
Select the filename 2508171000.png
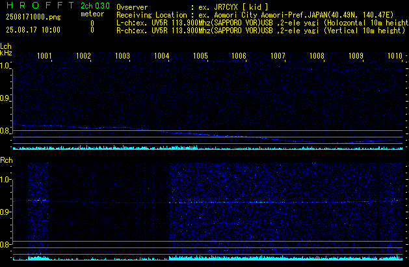tap(33, 17)
